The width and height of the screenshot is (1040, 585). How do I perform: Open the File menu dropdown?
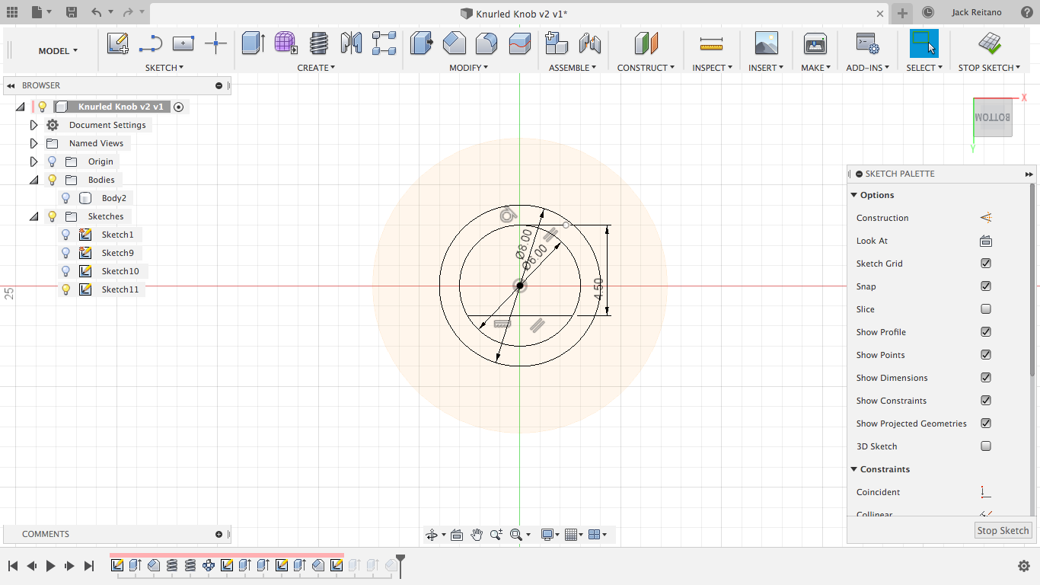(42, 12)
